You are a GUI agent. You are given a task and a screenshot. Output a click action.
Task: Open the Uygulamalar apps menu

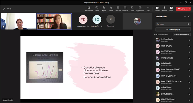(140, 9)
